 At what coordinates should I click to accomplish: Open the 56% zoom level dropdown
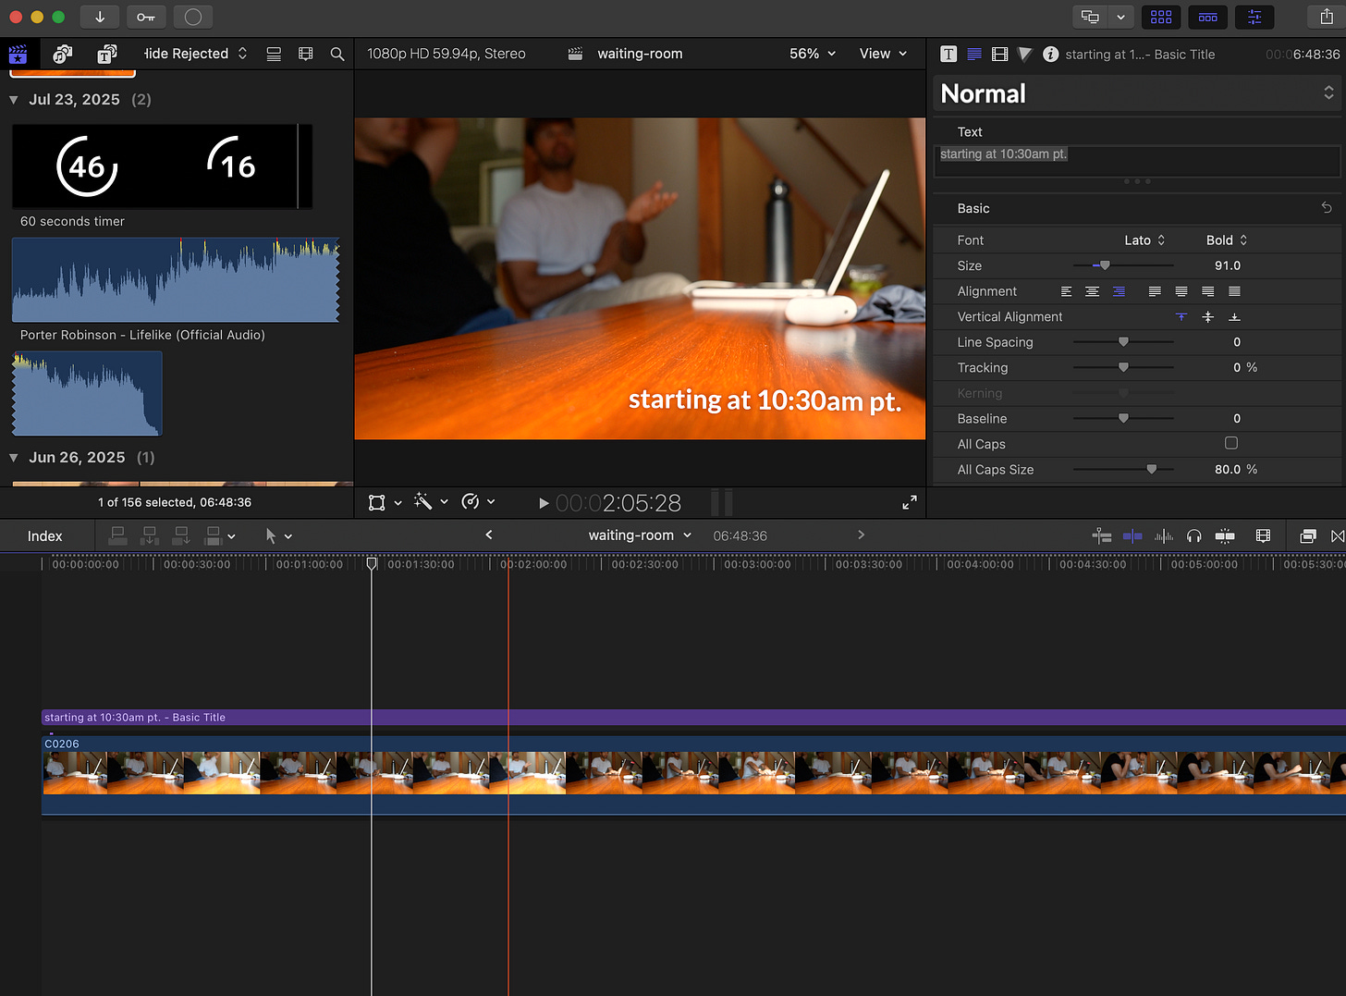pyautogui.click(x=812, y=54)
